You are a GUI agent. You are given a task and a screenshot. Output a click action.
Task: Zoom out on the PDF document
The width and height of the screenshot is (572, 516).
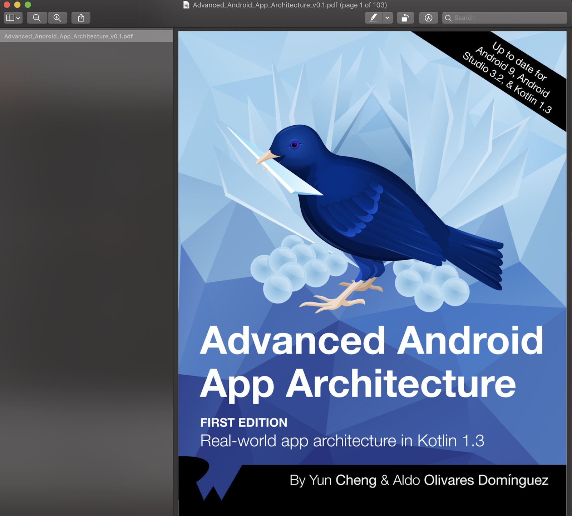[37, 18]
